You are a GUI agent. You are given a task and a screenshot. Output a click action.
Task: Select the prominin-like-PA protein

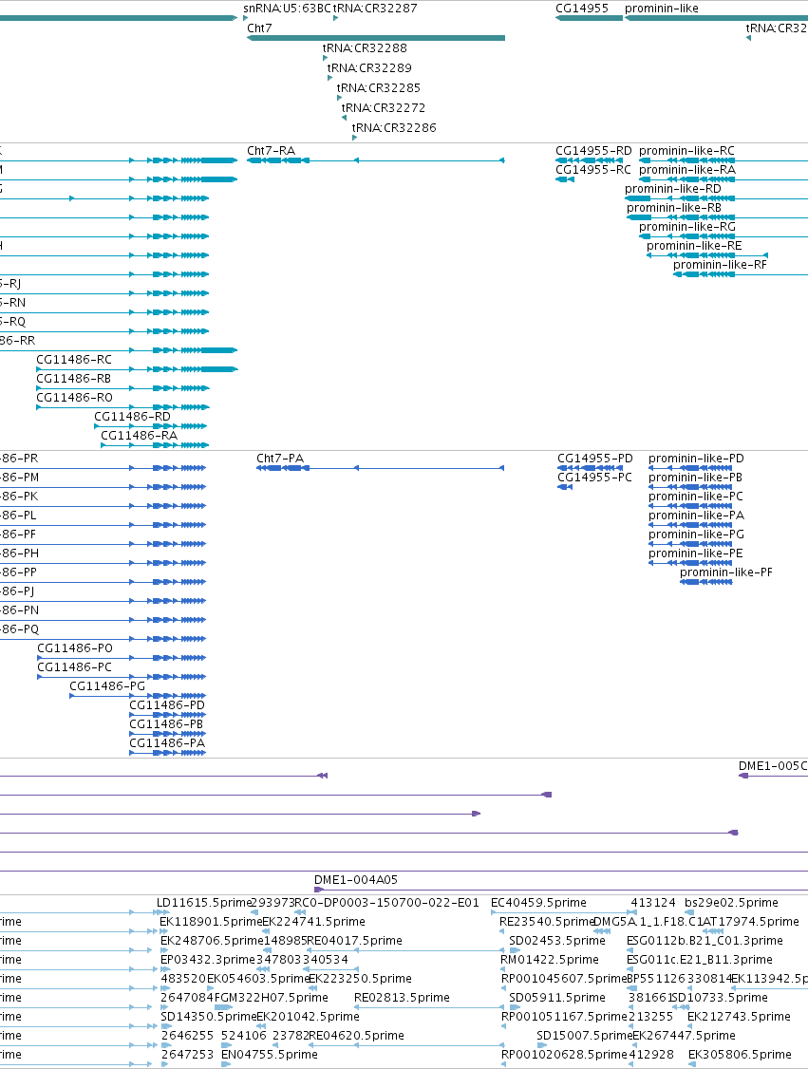point(690,526)
